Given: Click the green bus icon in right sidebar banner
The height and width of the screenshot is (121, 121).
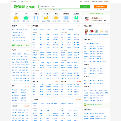Looking at the screenshot, I should (85, 105).
